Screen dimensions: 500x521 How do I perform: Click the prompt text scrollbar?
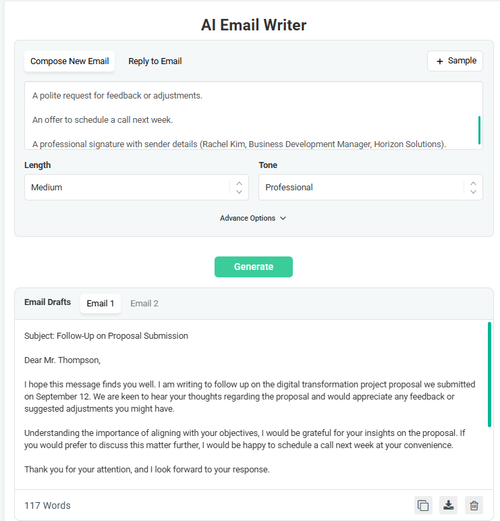coord(480,130)
